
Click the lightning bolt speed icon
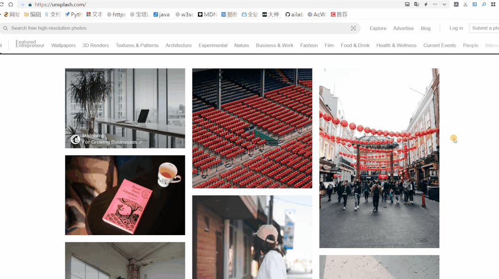pyautogui.click(x=426, y=5)
